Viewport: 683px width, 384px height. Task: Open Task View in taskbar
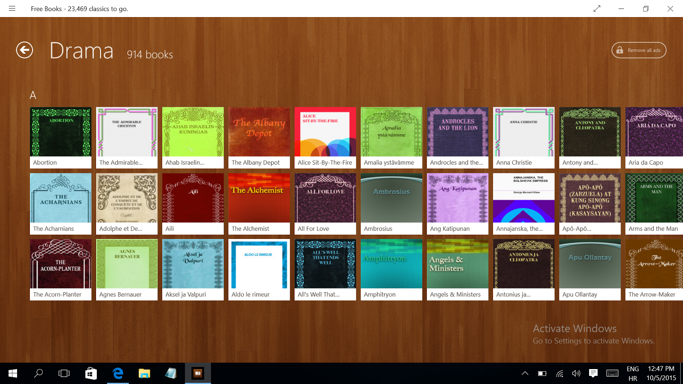[64, 373]
